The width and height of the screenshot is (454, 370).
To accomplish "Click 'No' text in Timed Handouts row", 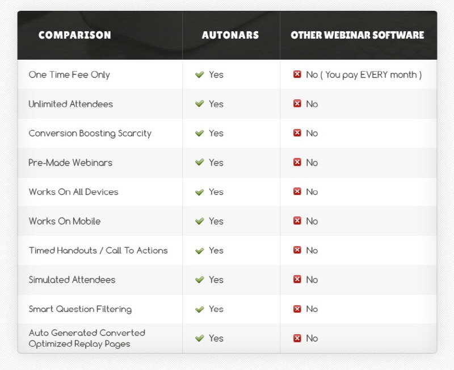I will click(x=312, y=250).
